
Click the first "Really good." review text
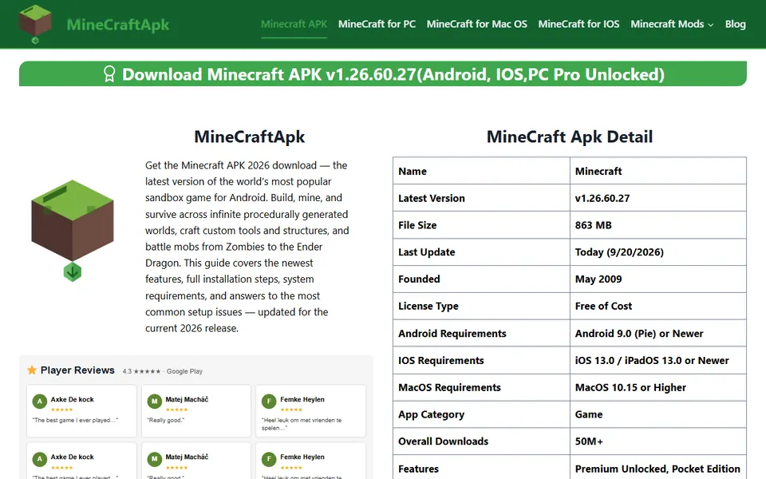[166, 420]
